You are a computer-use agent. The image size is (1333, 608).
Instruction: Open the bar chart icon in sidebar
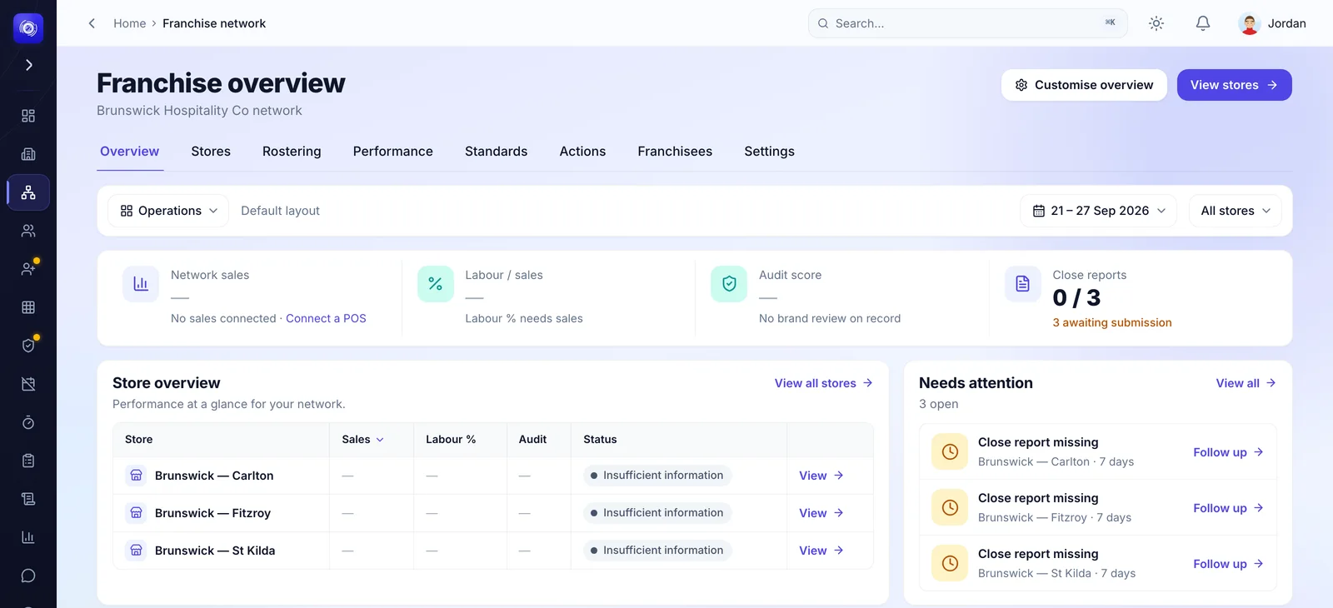[28, 537]
